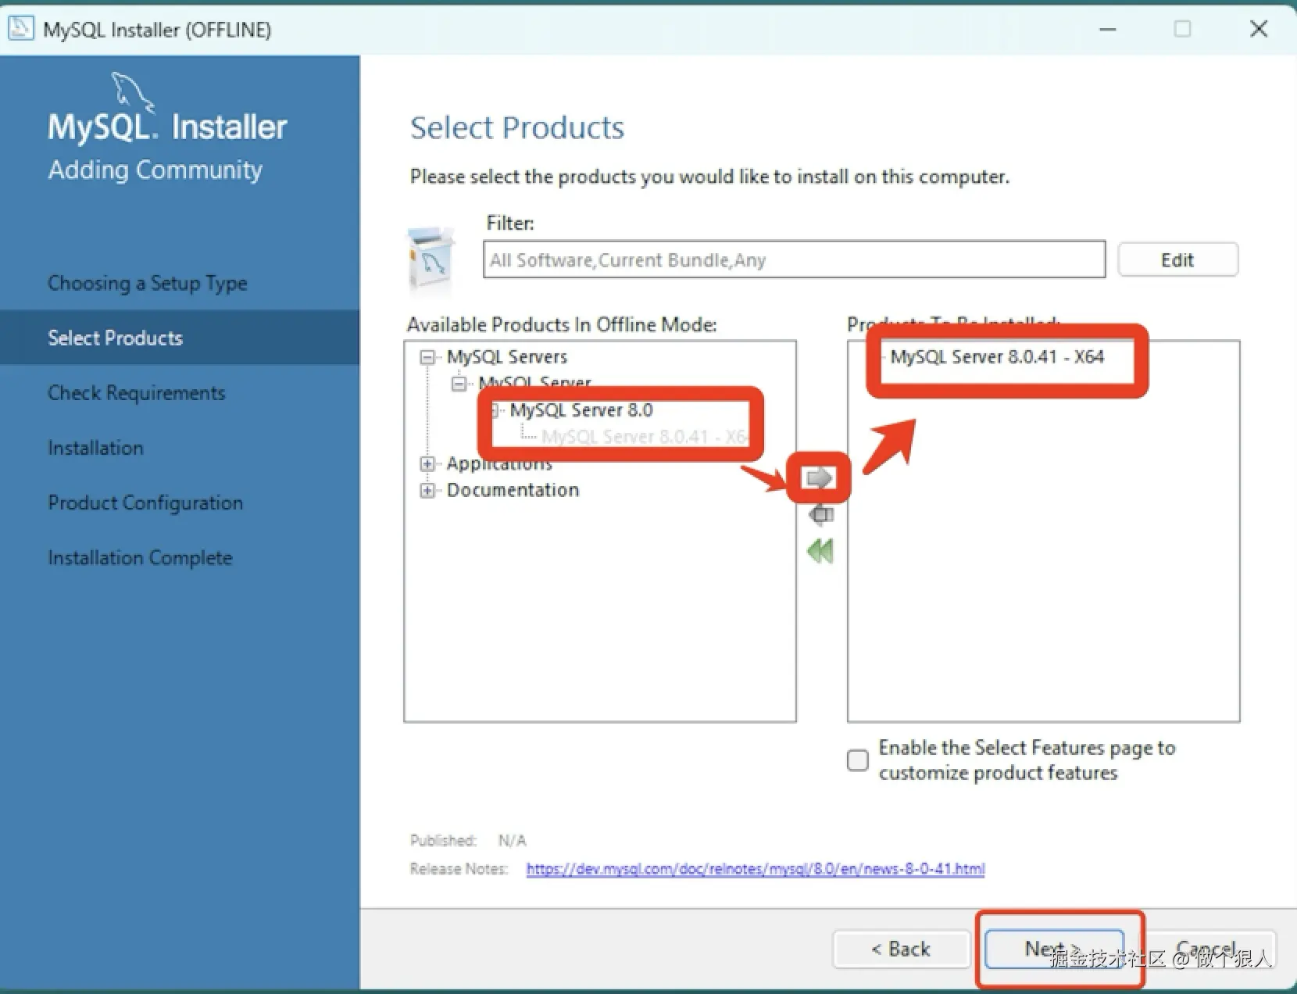Collapse the MySQL Server 8.0 node

pos(495,410)
